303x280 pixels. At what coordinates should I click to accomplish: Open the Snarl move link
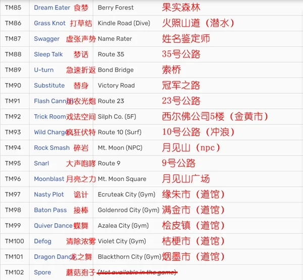[41, 164]
